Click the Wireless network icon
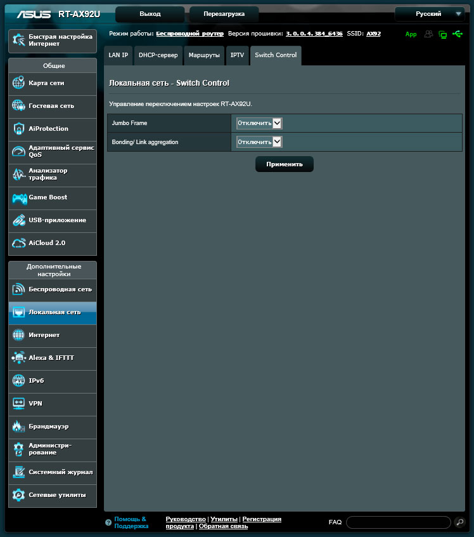This screenshot has height=537, width=474. [18, 289]
